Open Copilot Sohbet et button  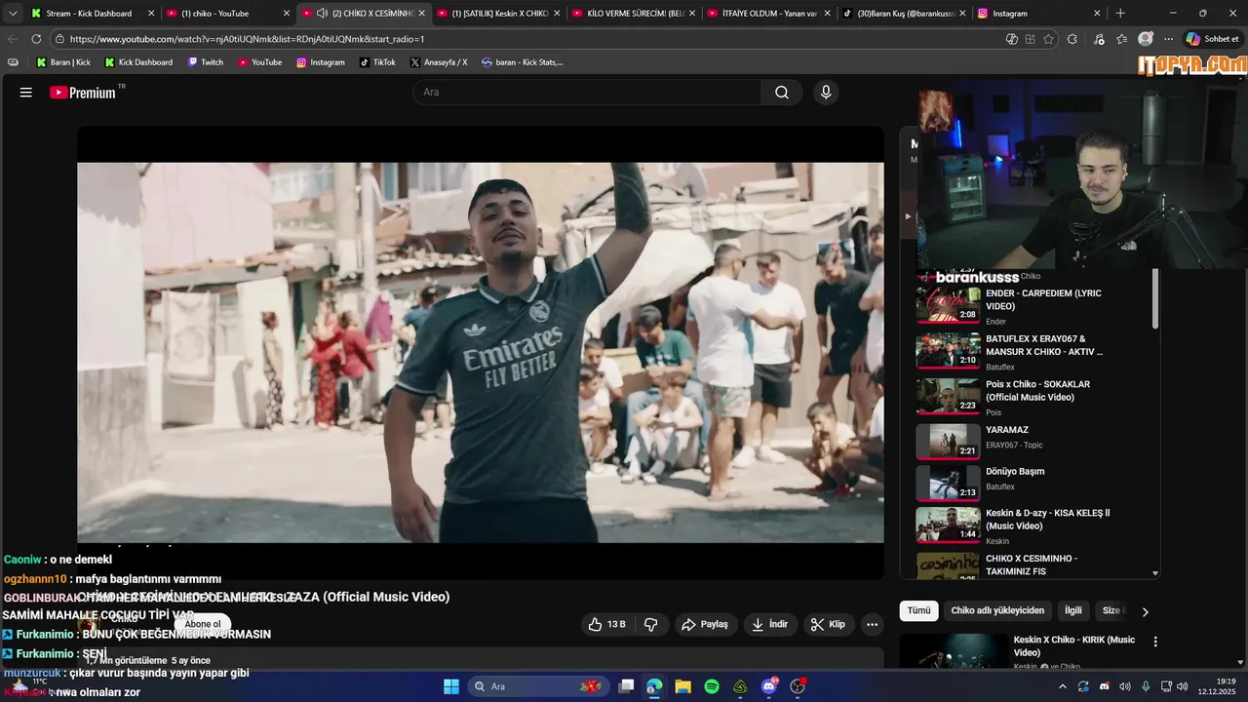coord(1213,39)
